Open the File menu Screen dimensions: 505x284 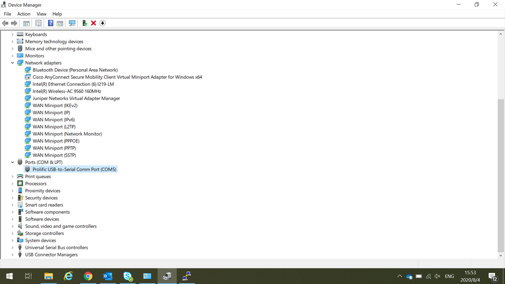8,14
